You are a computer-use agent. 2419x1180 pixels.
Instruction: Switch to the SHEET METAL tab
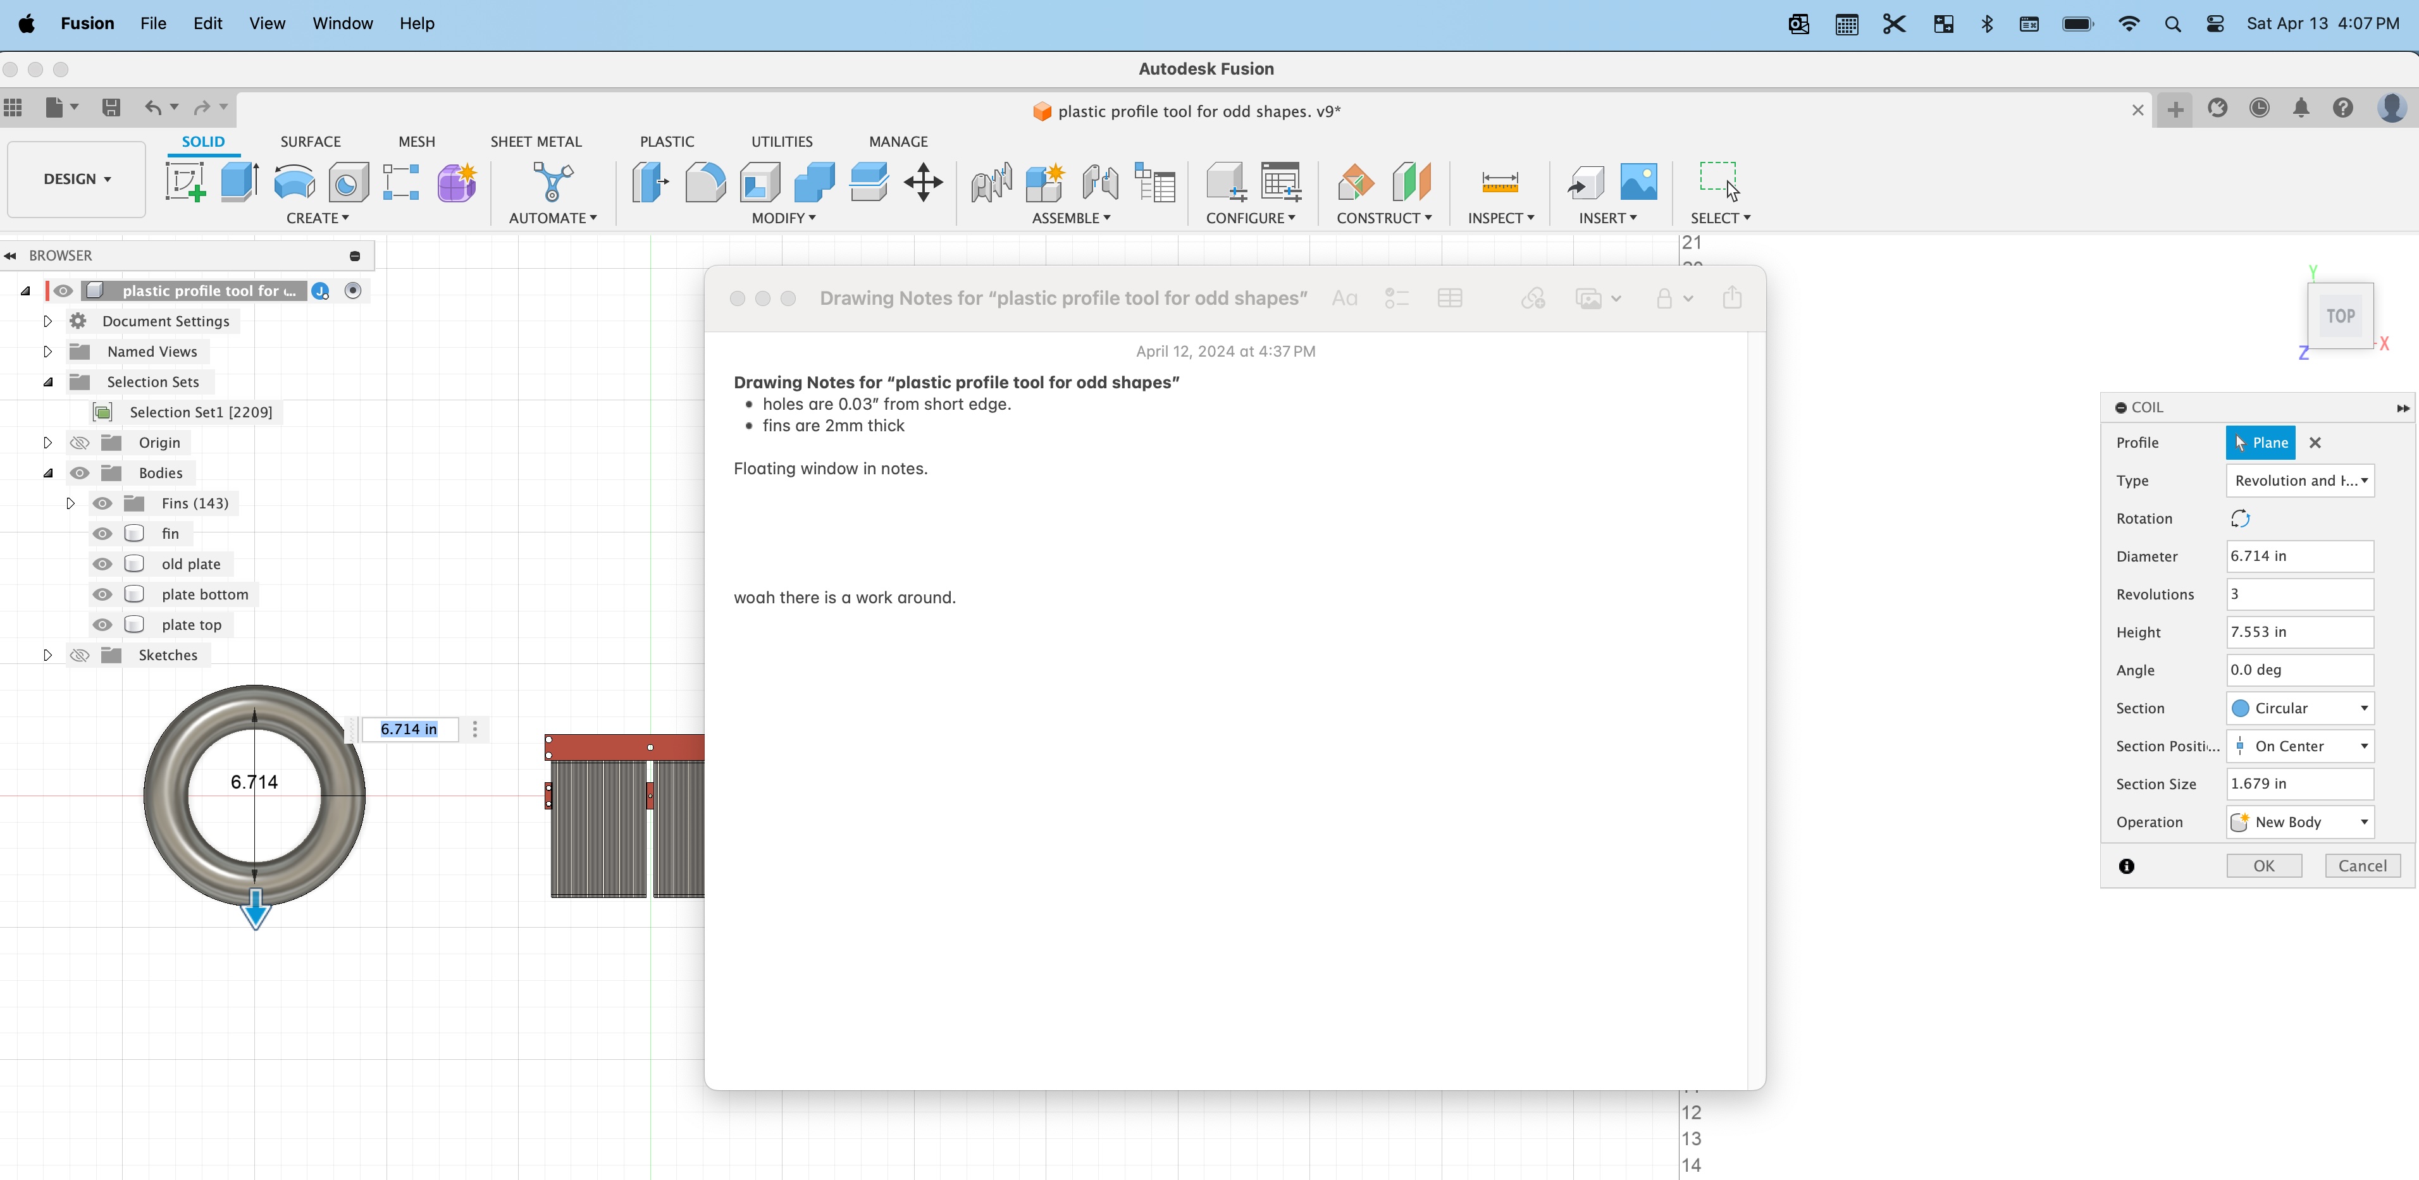tap(535, 141)
